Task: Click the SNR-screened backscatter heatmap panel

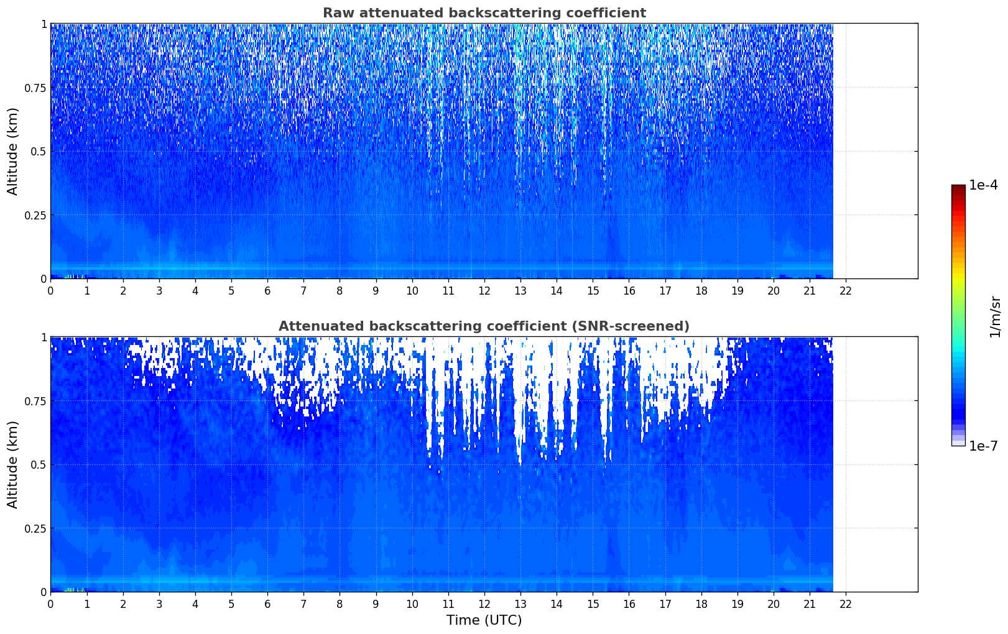Action: click(x=484, y=464)
